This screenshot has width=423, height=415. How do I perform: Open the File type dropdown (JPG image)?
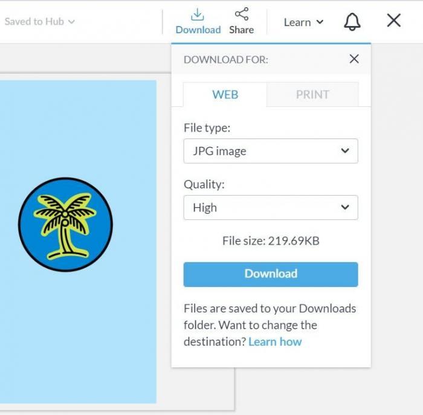coord(271,151)
